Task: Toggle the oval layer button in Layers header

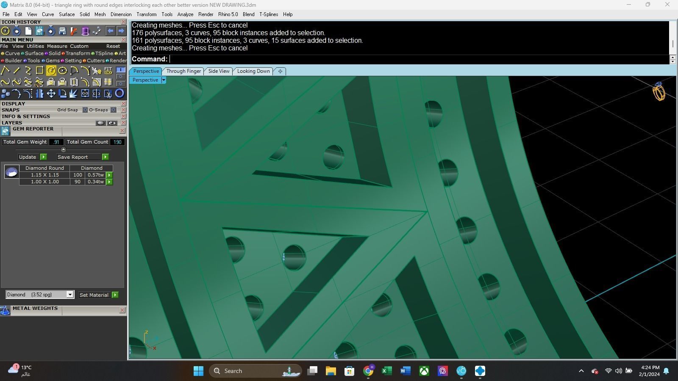Action: 100,123
